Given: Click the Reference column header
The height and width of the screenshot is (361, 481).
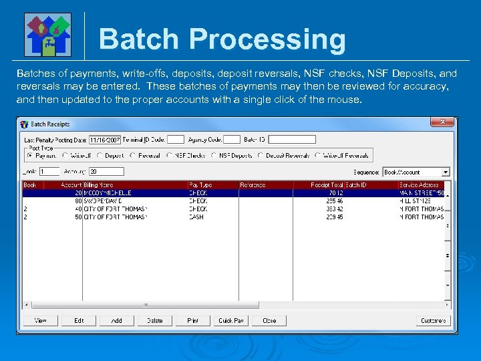Looking at the screenshot, I should point(266,185).
